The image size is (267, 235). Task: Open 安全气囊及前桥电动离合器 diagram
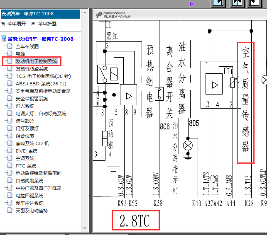pyautogui.click(x=43, y=91)
